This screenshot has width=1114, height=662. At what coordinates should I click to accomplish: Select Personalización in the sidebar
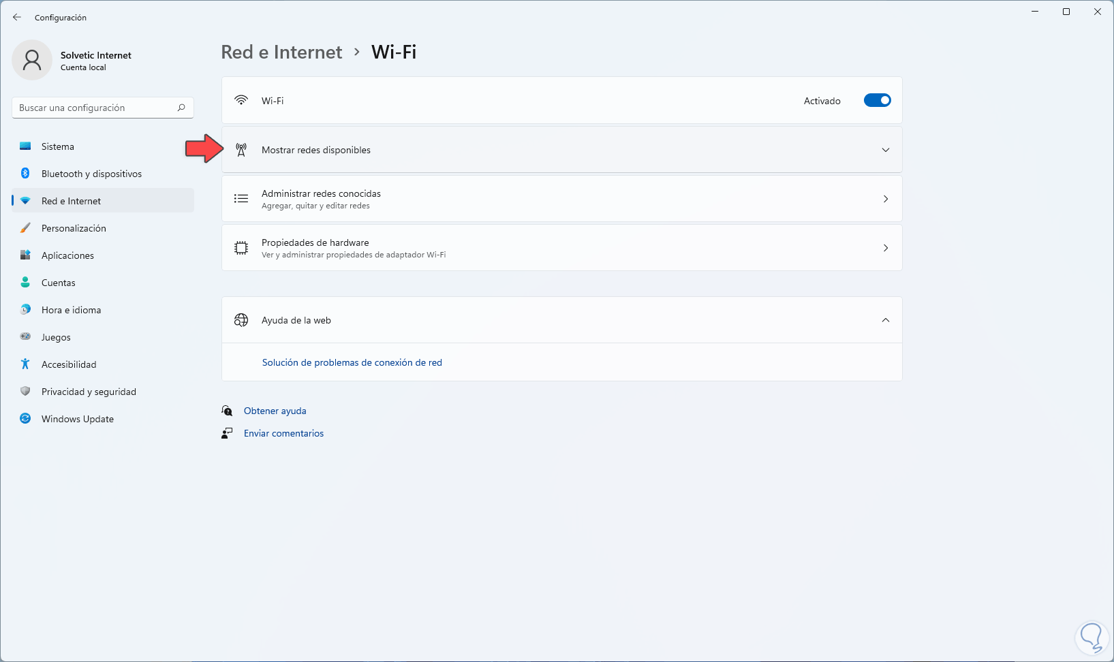pyautogui.click(x=74, y=228)
